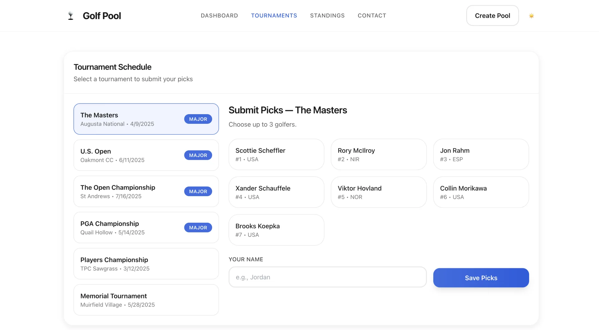Click the MAJOR badge on PGA Championship
The image size is (599, 330).
[198, 228]
